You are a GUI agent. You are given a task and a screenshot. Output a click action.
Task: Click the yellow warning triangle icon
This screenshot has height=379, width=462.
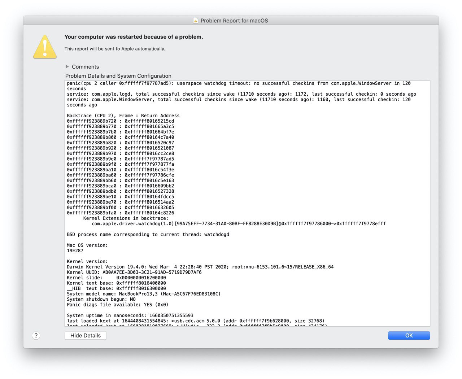pos(45,47)
